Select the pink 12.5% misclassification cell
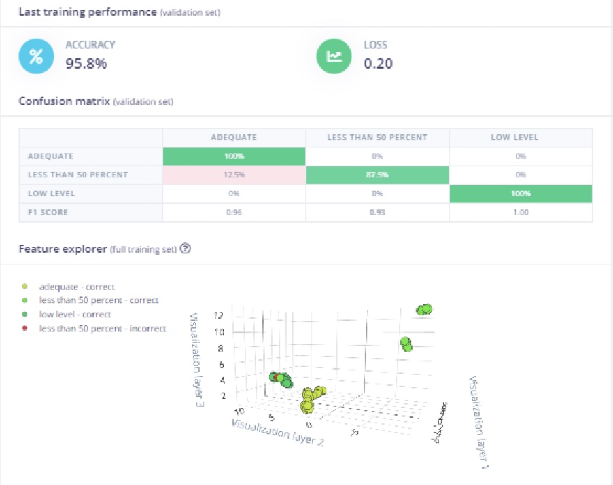 tap(234, 175)
